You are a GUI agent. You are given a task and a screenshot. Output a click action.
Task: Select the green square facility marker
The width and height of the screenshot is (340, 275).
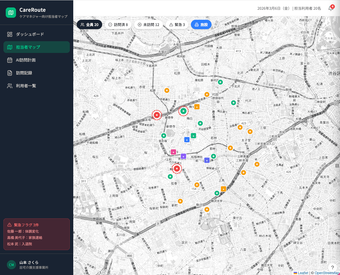[x=193, y=136]
